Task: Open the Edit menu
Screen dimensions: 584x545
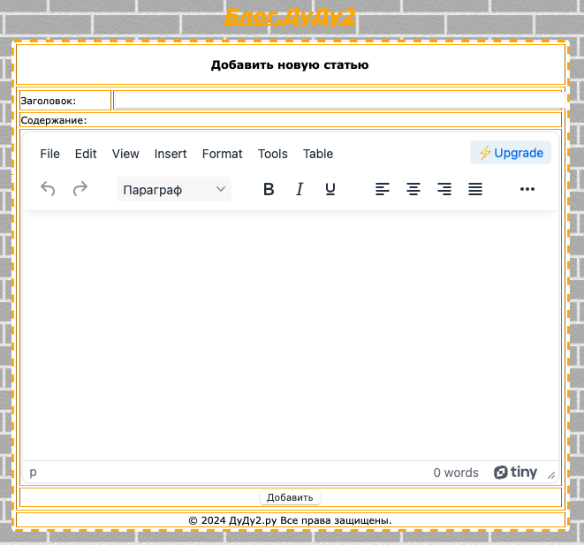Action: pyautogui.click(x=86, y=154)
